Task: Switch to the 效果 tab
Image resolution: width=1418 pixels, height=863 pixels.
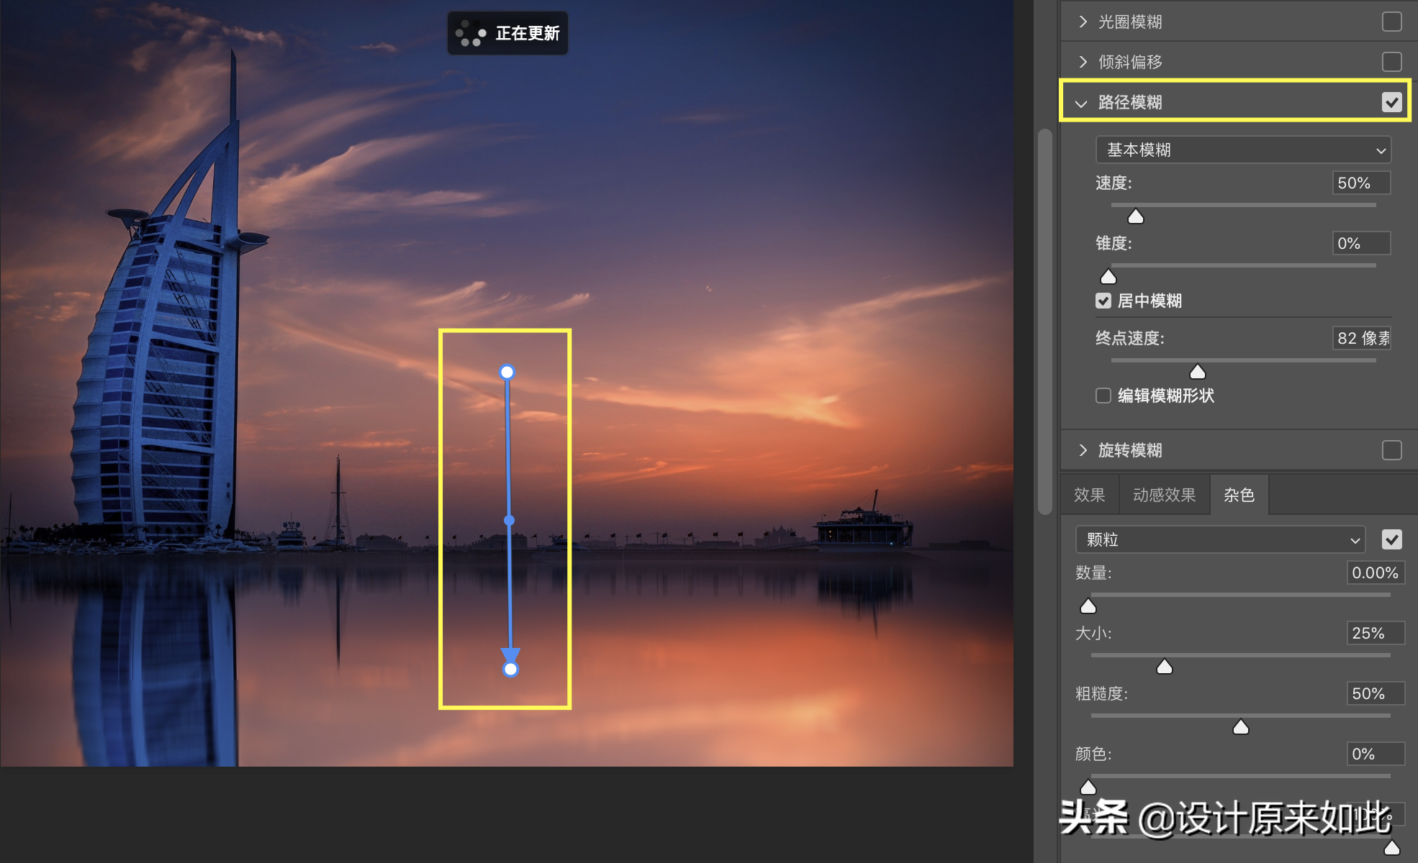Action: pyautogui.click(x=1089, y=495)
